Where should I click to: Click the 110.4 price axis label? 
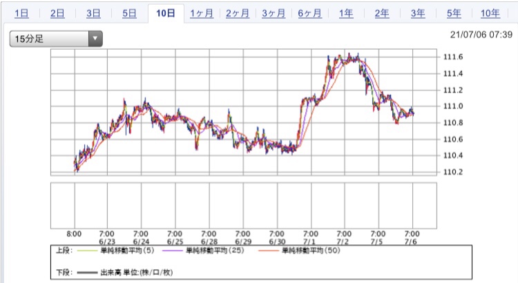pyautogui.click(x=453, y=155)
